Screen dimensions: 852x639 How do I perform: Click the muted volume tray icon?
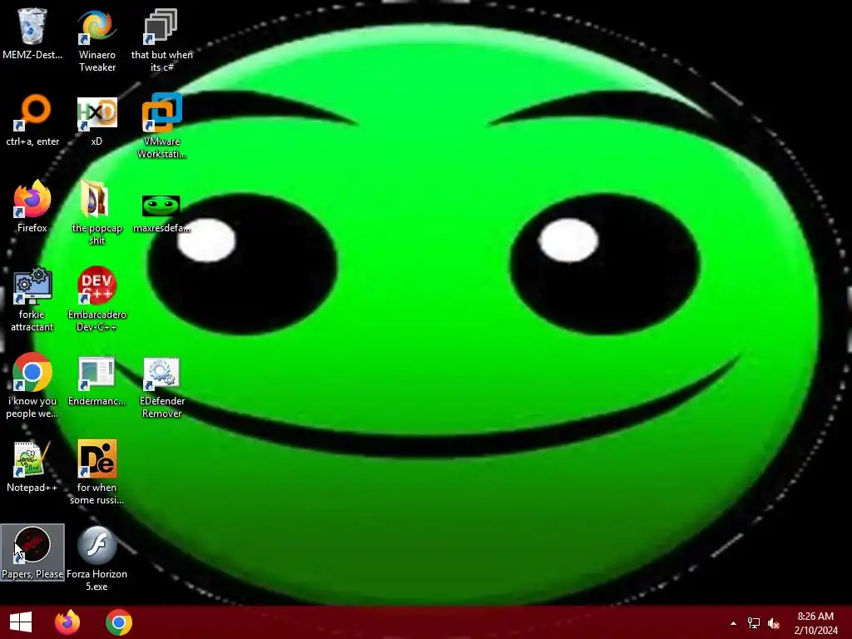click(x=775, y=623)
